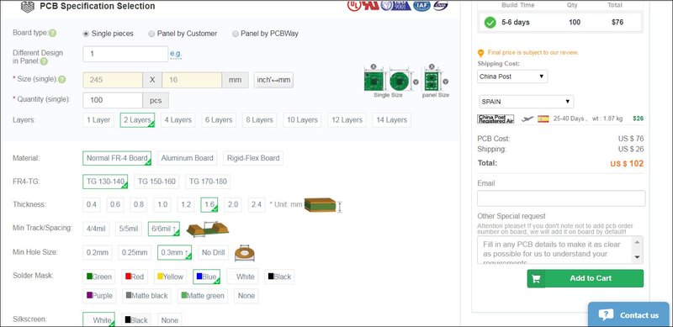Click the round PCB single size illustration
The width and height of the screenshot is (673, 327).
[x=399, y=81]
